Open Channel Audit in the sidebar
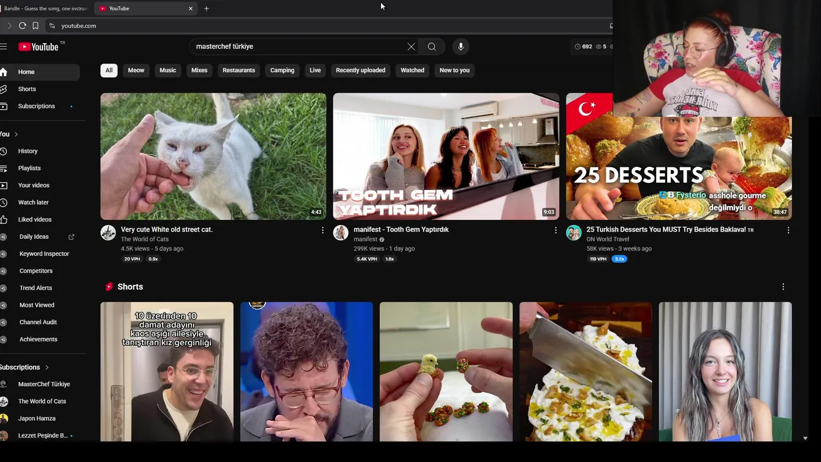 pyautogui.click(x=39, y=322)
